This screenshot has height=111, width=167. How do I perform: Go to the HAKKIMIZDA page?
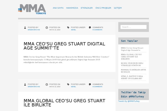click(x=72, y=8)
